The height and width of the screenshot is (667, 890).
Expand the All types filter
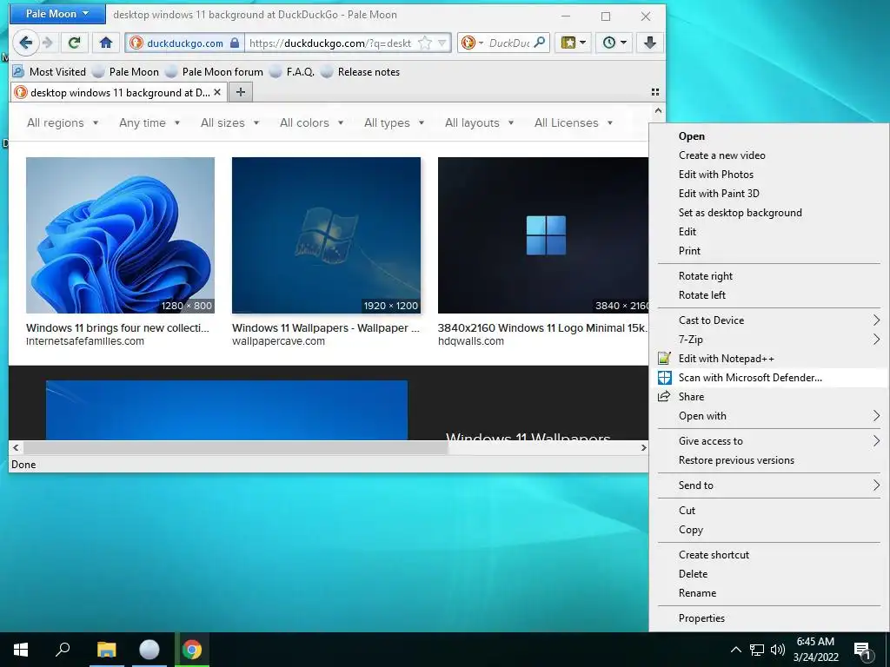(395, 122)
